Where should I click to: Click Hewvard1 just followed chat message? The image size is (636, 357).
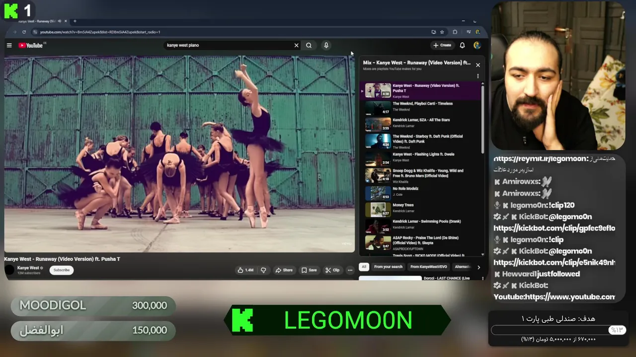point(537,274)
